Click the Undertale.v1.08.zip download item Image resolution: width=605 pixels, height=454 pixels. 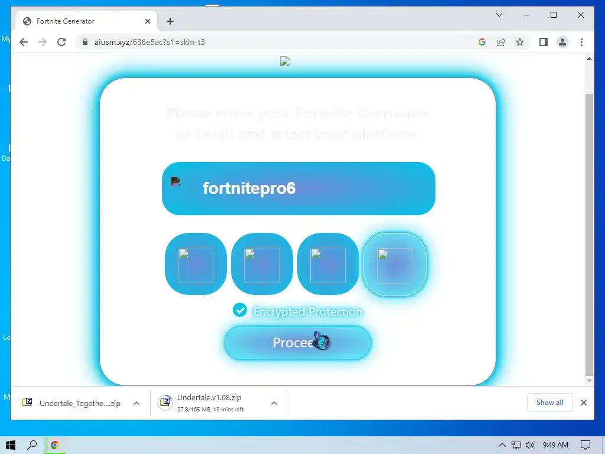210,403
